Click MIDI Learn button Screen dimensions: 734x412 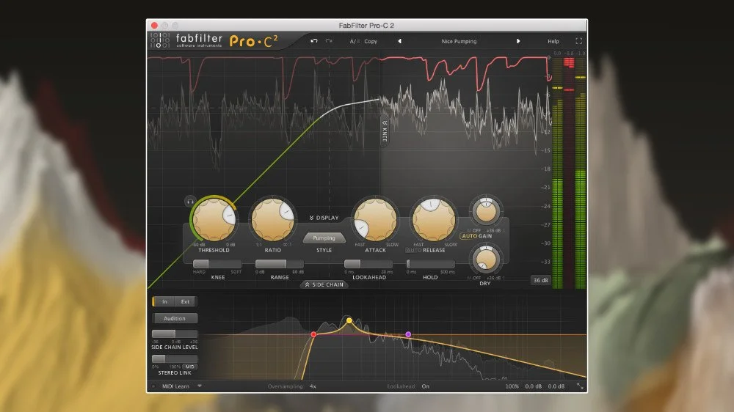(175, 386)
